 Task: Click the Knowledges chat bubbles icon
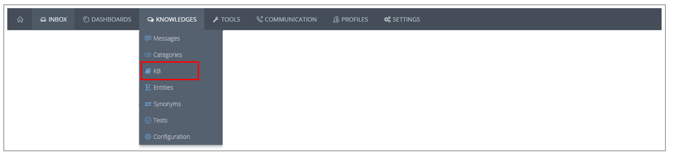150,20
